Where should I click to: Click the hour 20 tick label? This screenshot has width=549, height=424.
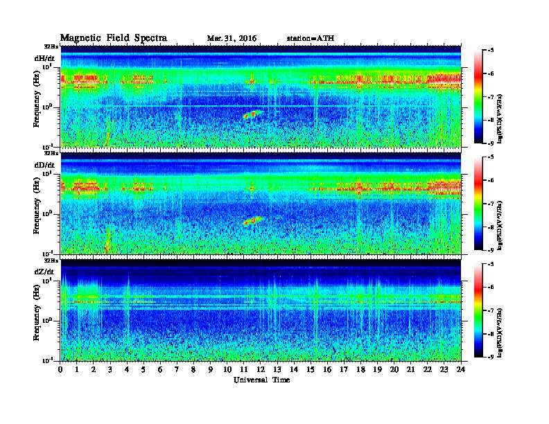pos(394,370)
